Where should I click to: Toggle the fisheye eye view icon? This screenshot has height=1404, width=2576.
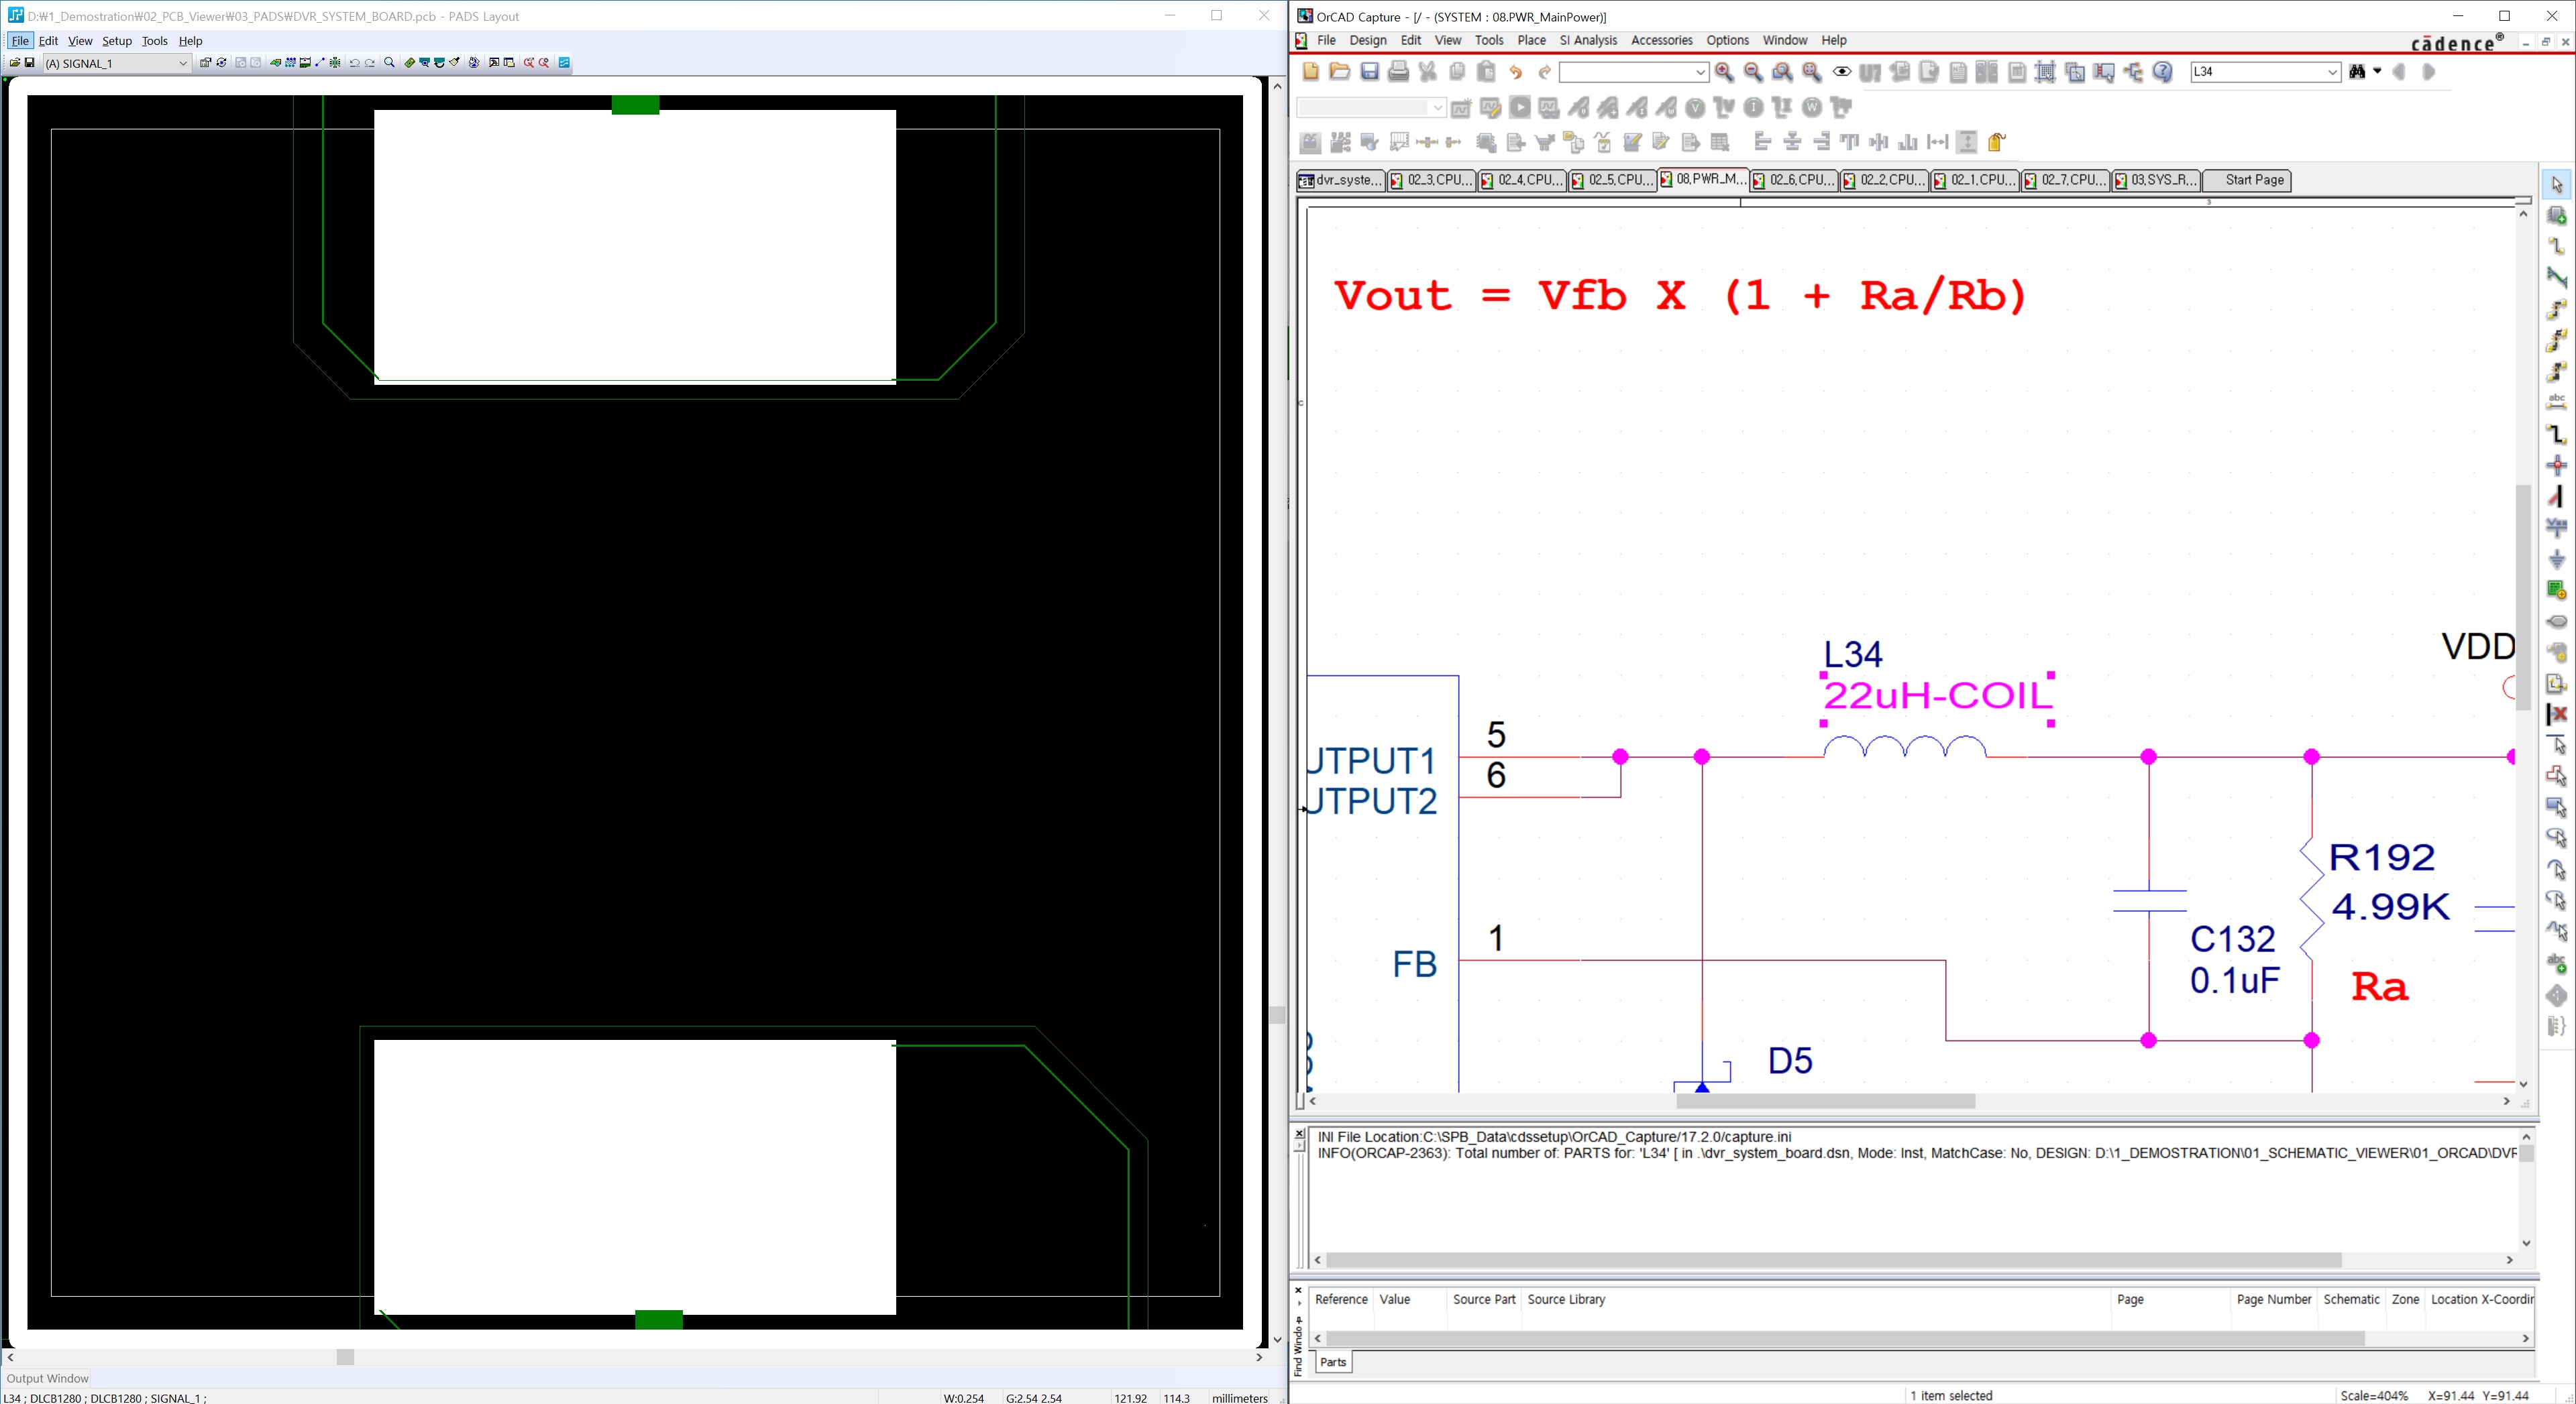[x=1841, y=72]
